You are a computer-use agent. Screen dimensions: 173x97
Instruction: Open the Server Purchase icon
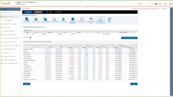tap(64, 20)
